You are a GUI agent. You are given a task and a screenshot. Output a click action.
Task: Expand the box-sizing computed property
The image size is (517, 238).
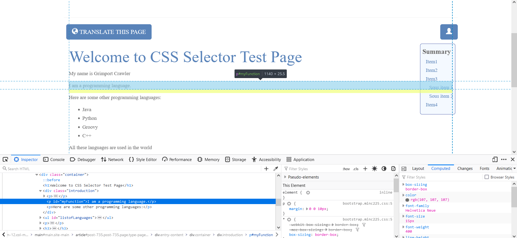[x=403, y=184]
